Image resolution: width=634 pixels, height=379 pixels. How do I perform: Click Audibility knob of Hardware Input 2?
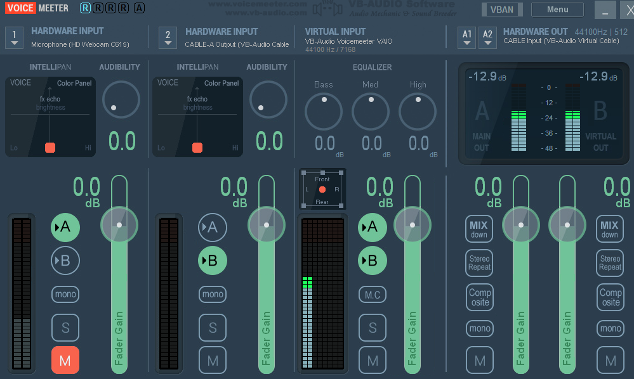click(268, 100)
